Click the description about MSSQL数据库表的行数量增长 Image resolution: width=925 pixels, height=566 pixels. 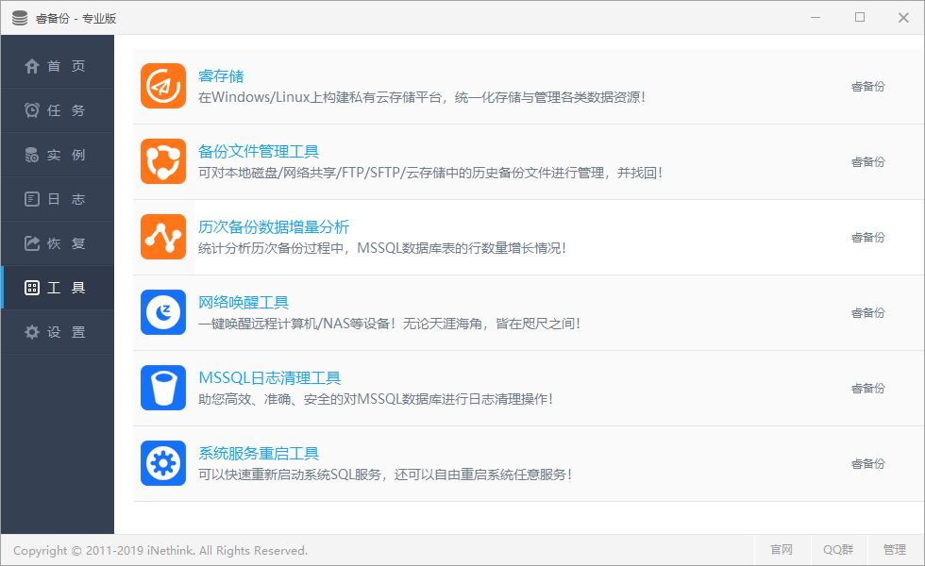[382, 248]
